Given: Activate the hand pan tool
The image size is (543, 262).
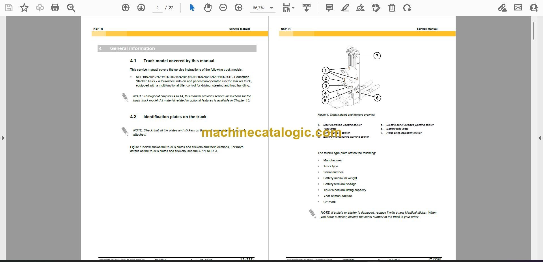Looking at the screenshot, I should pyautogui.click(x=208, y=8).
